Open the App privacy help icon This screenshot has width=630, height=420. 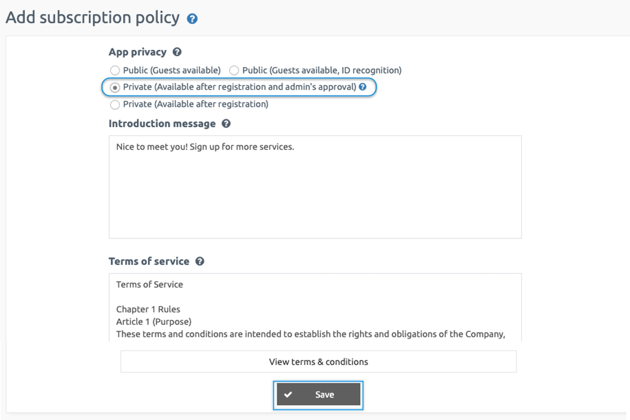[177, 52]
